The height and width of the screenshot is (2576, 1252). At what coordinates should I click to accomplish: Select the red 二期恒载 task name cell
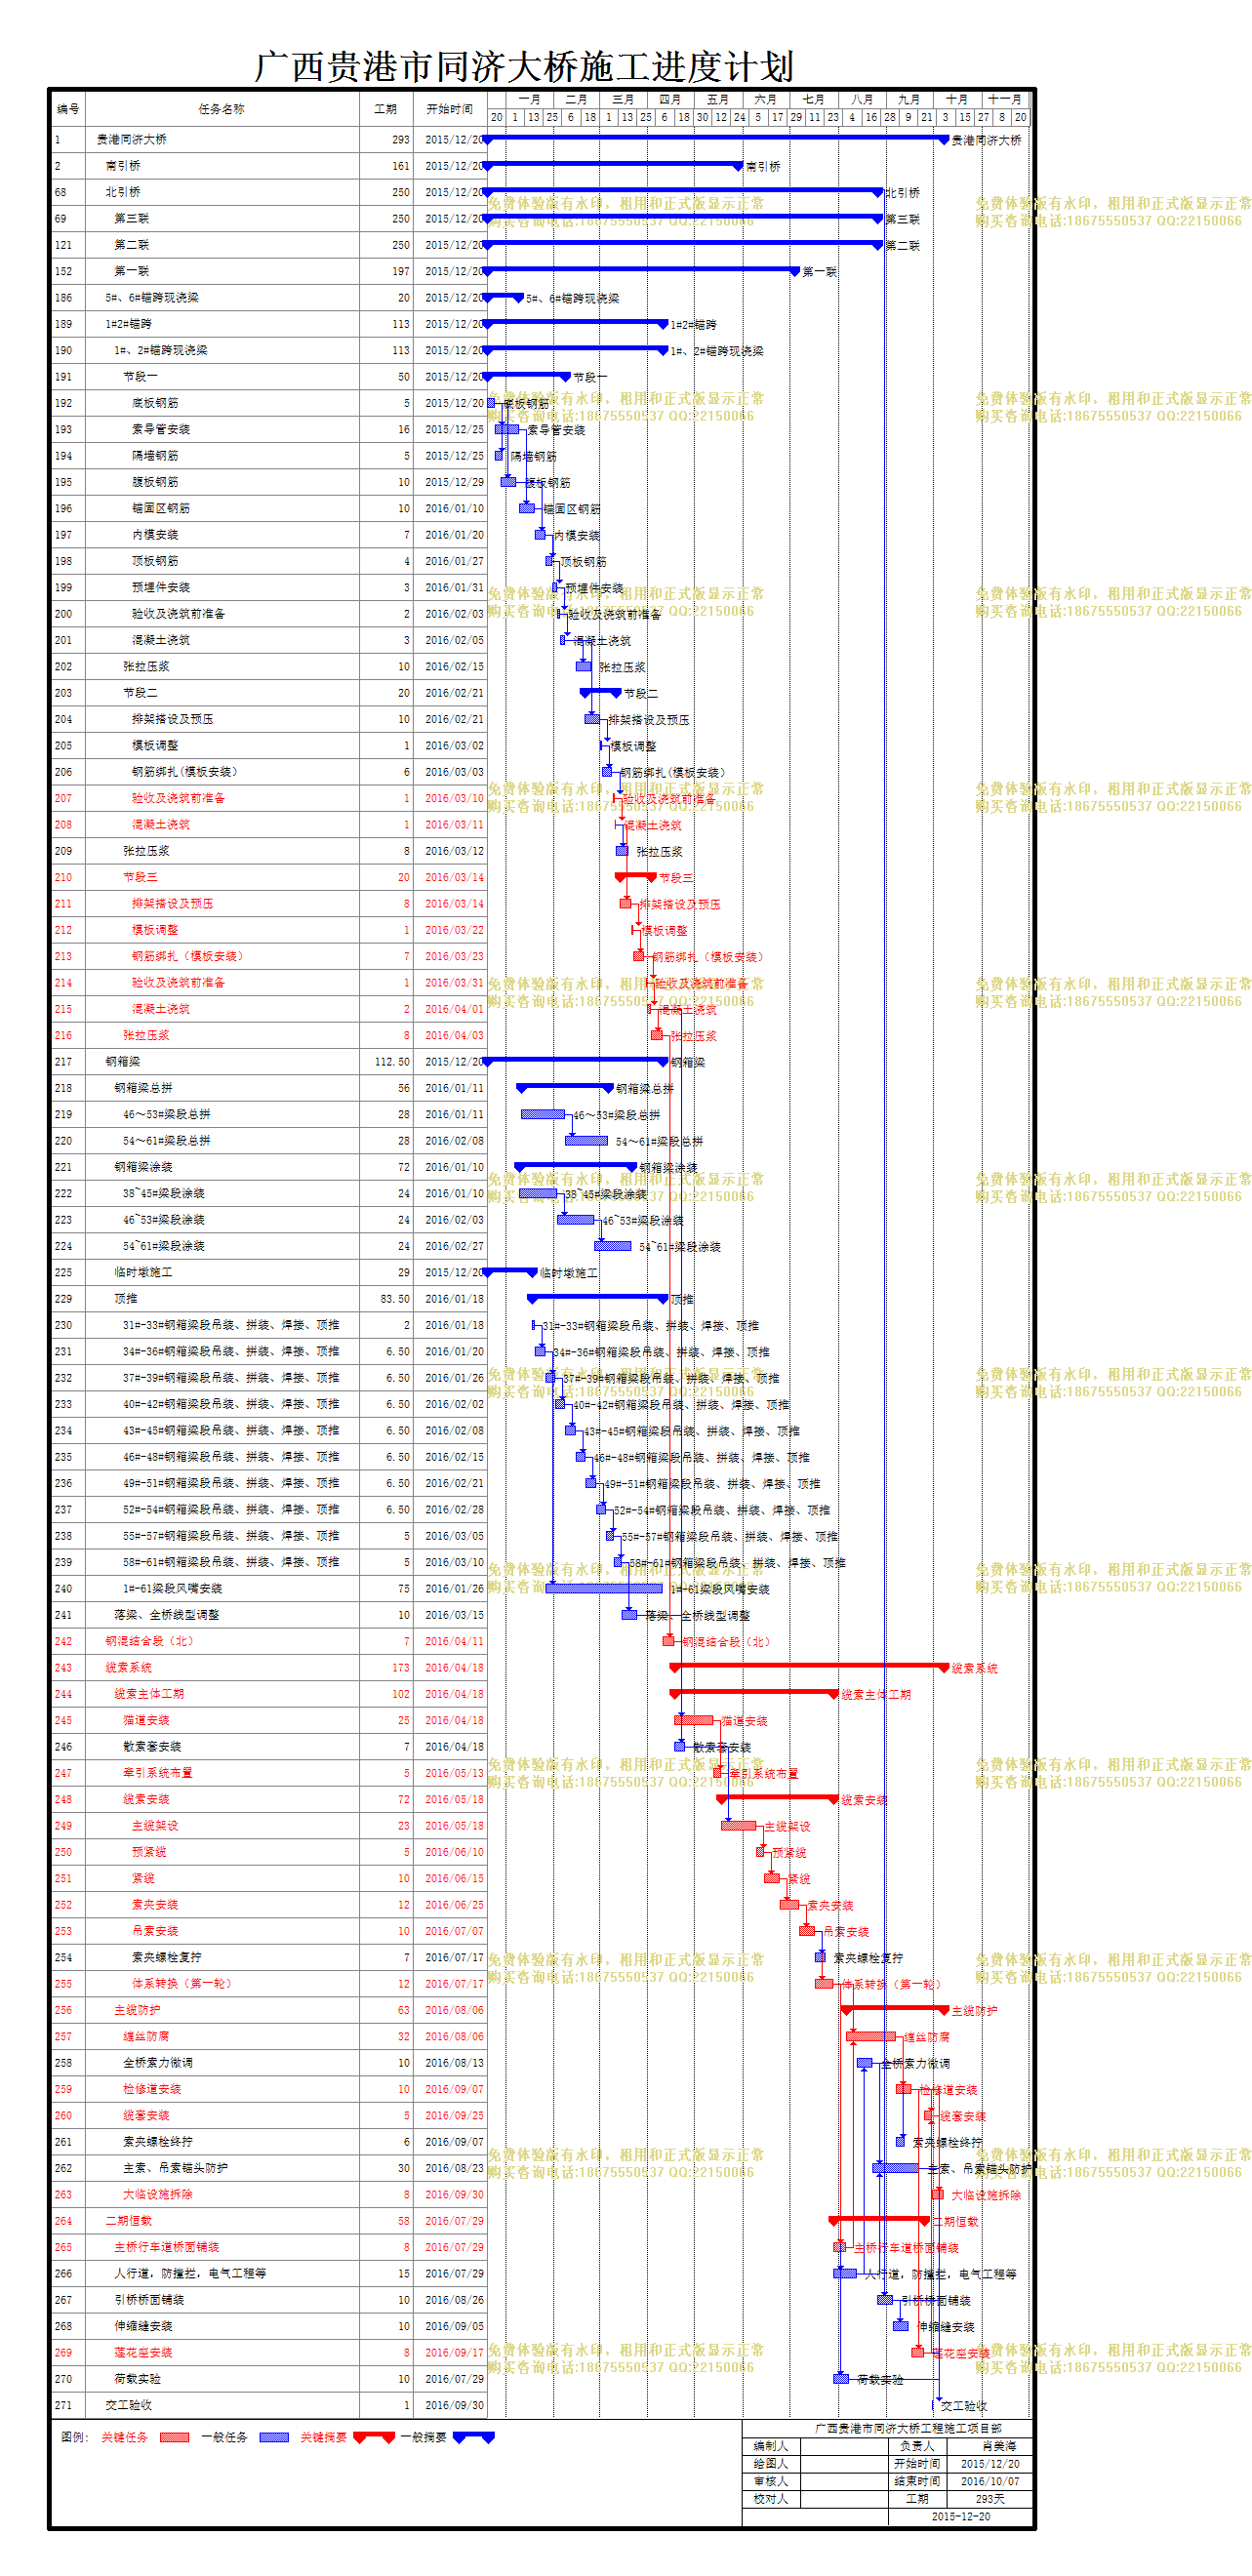129,2221
